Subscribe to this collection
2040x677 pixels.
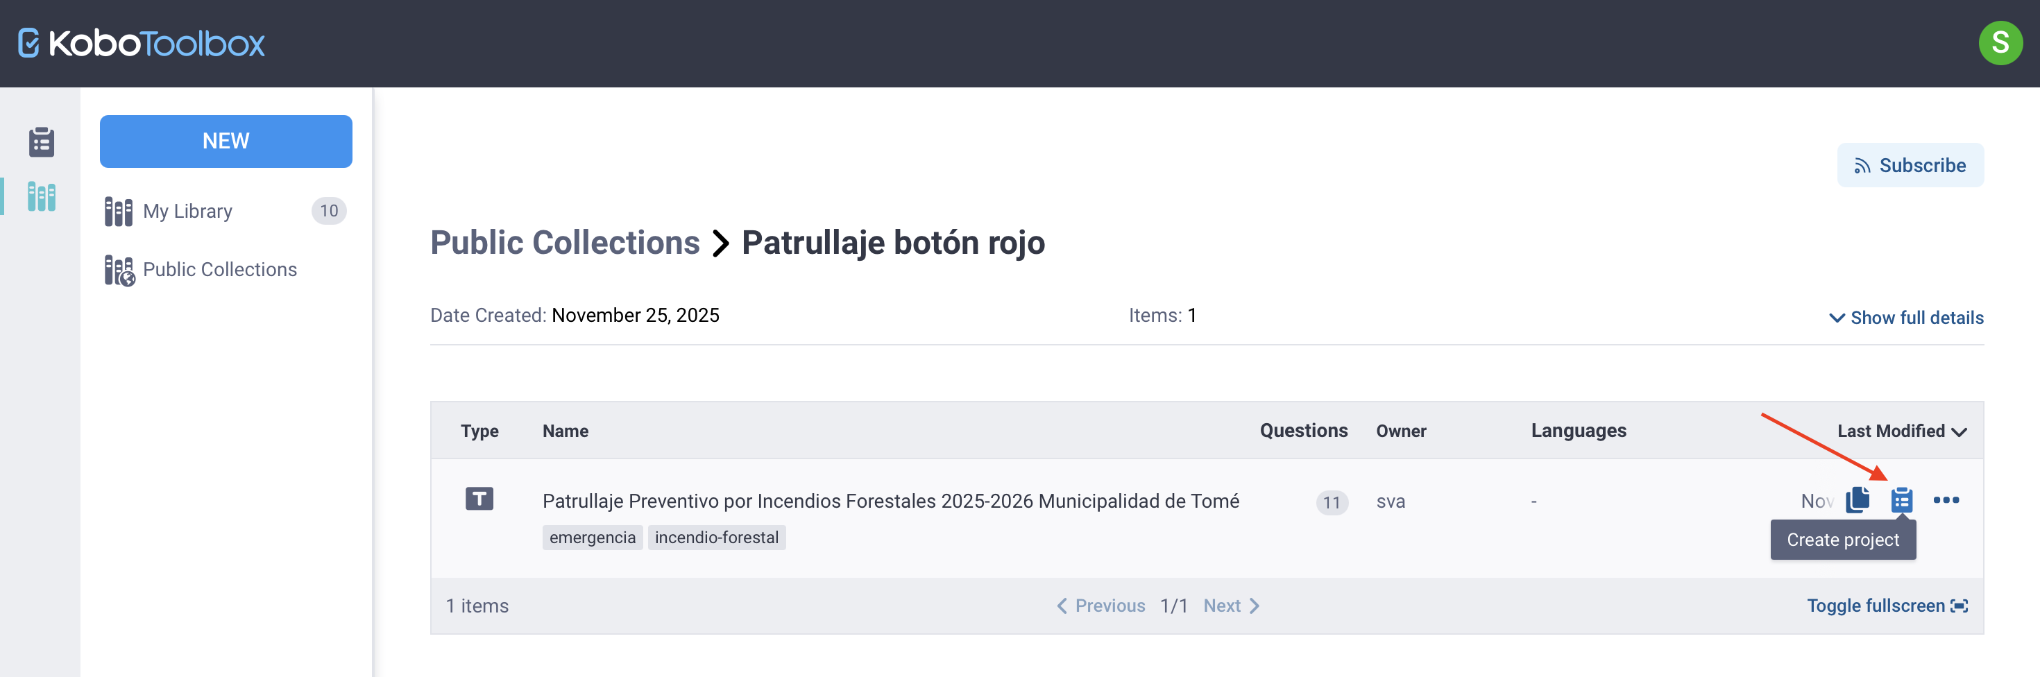tap(1910, 166)
